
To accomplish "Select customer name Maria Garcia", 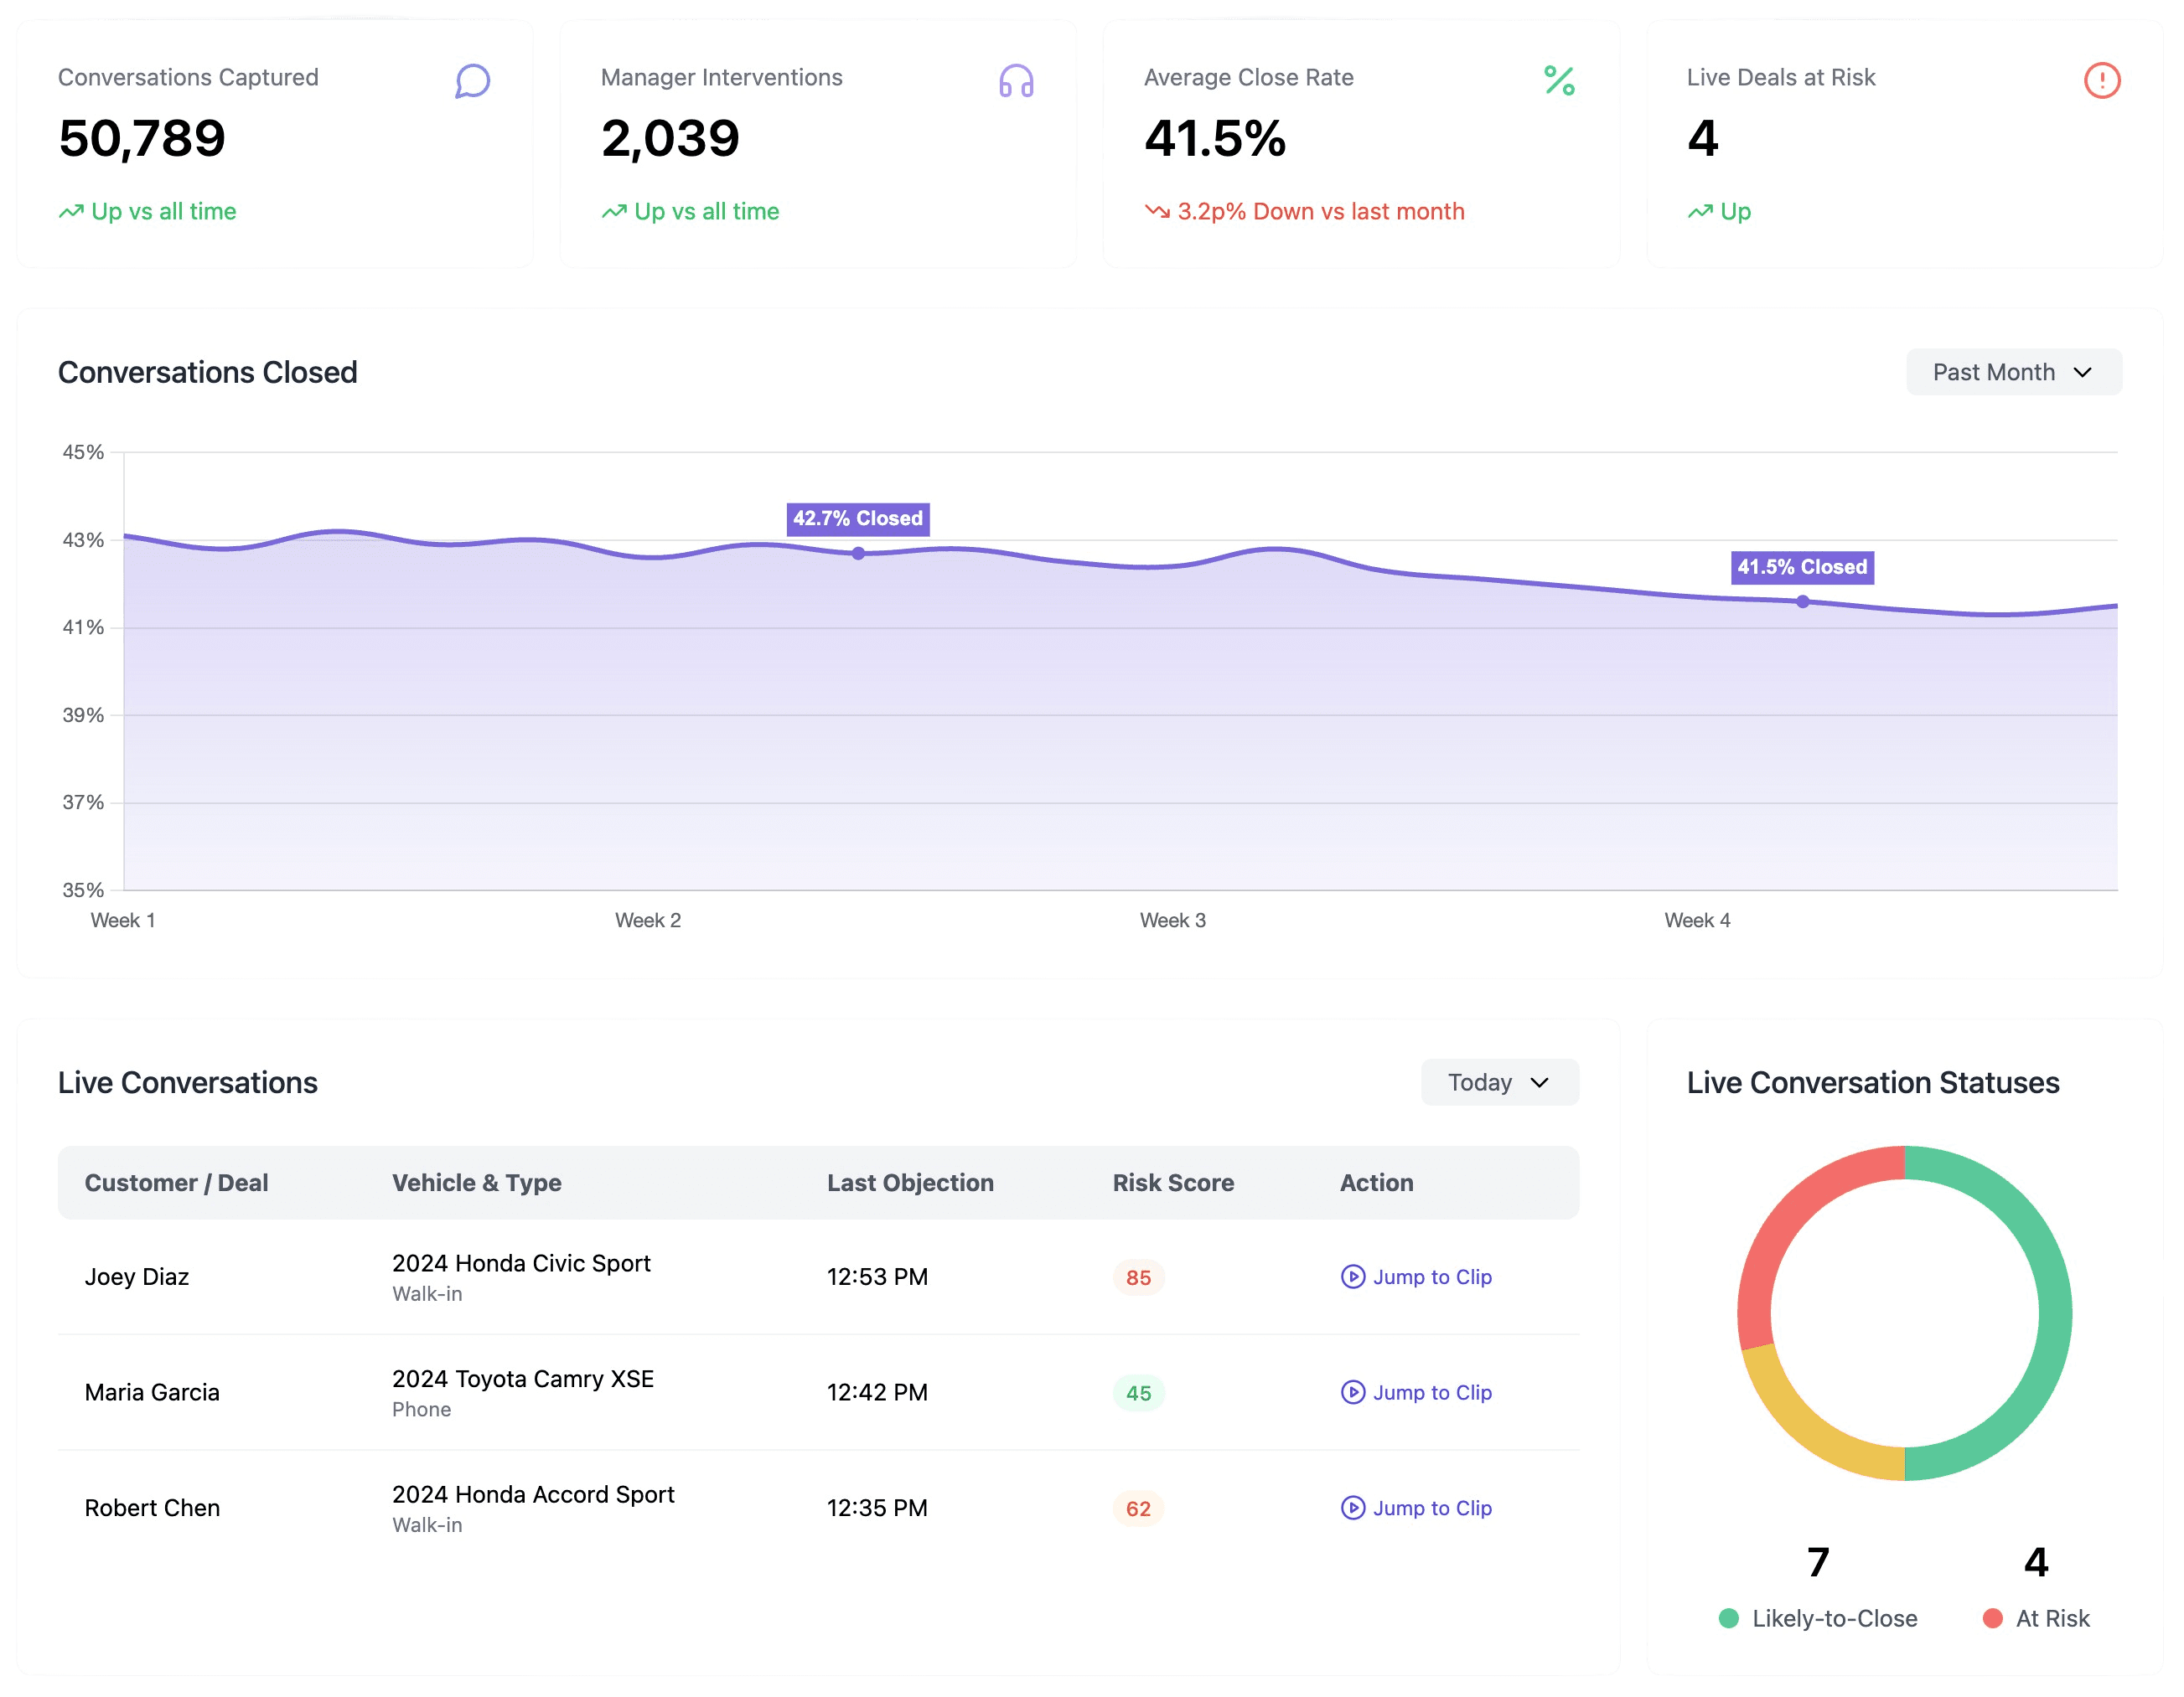I will coord(152,1393).
